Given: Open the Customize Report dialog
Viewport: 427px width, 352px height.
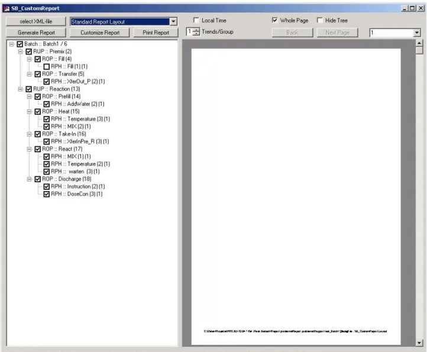Looking at the screenshot, I should (x=100, y=33).
